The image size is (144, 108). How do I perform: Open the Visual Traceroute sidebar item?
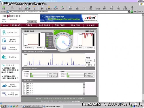pos(10,48)
